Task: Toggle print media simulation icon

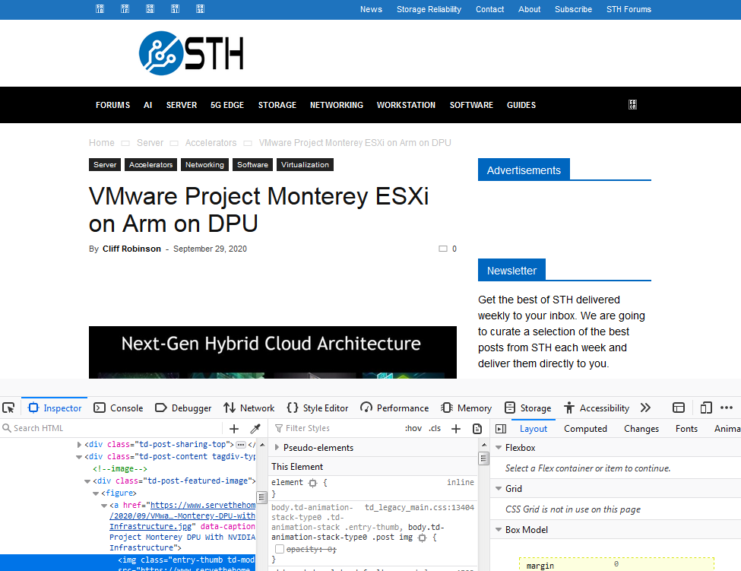Action: coord(477,429)
